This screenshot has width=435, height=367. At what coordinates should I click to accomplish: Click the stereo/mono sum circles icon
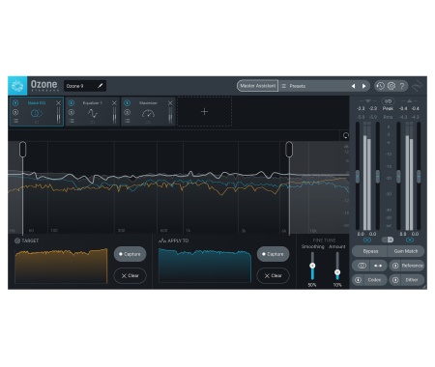click(362, 266)
